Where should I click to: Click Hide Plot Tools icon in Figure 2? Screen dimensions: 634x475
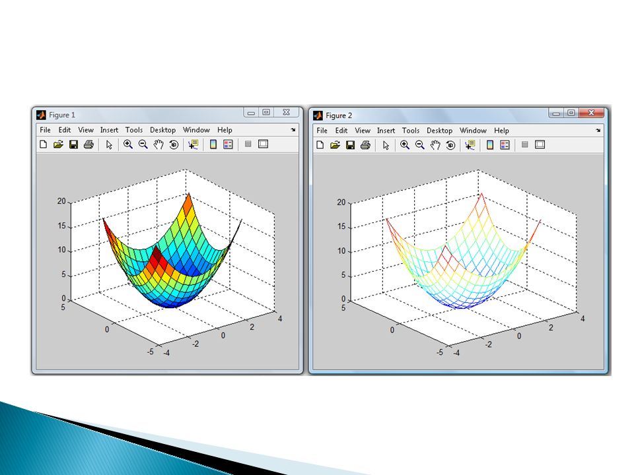(525, 144)
